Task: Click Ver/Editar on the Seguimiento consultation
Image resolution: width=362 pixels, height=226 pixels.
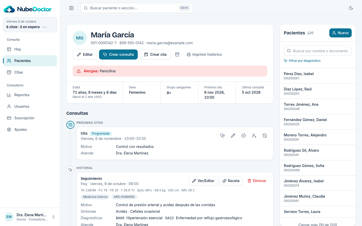Action: pos(203,181)
